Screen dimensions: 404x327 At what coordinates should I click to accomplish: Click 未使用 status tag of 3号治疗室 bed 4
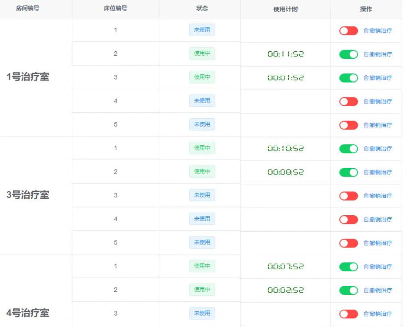[202, 219]
